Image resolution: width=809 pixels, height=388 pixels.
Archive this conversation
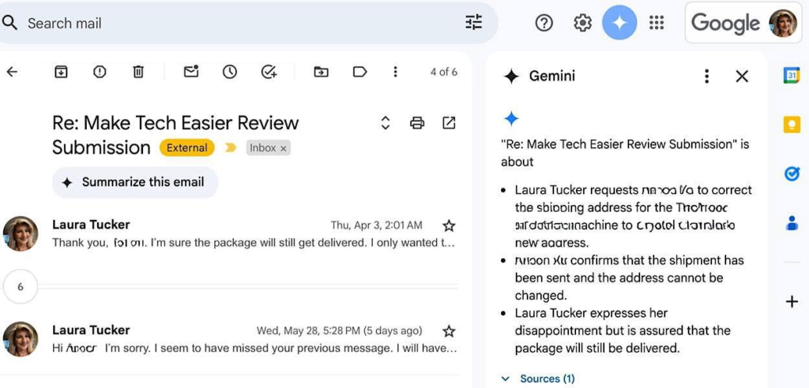(x=61, y=72)
